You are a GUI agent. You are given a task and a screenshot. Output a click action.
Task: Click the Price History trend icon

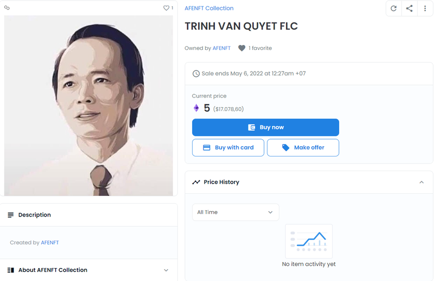coord(196,182)
